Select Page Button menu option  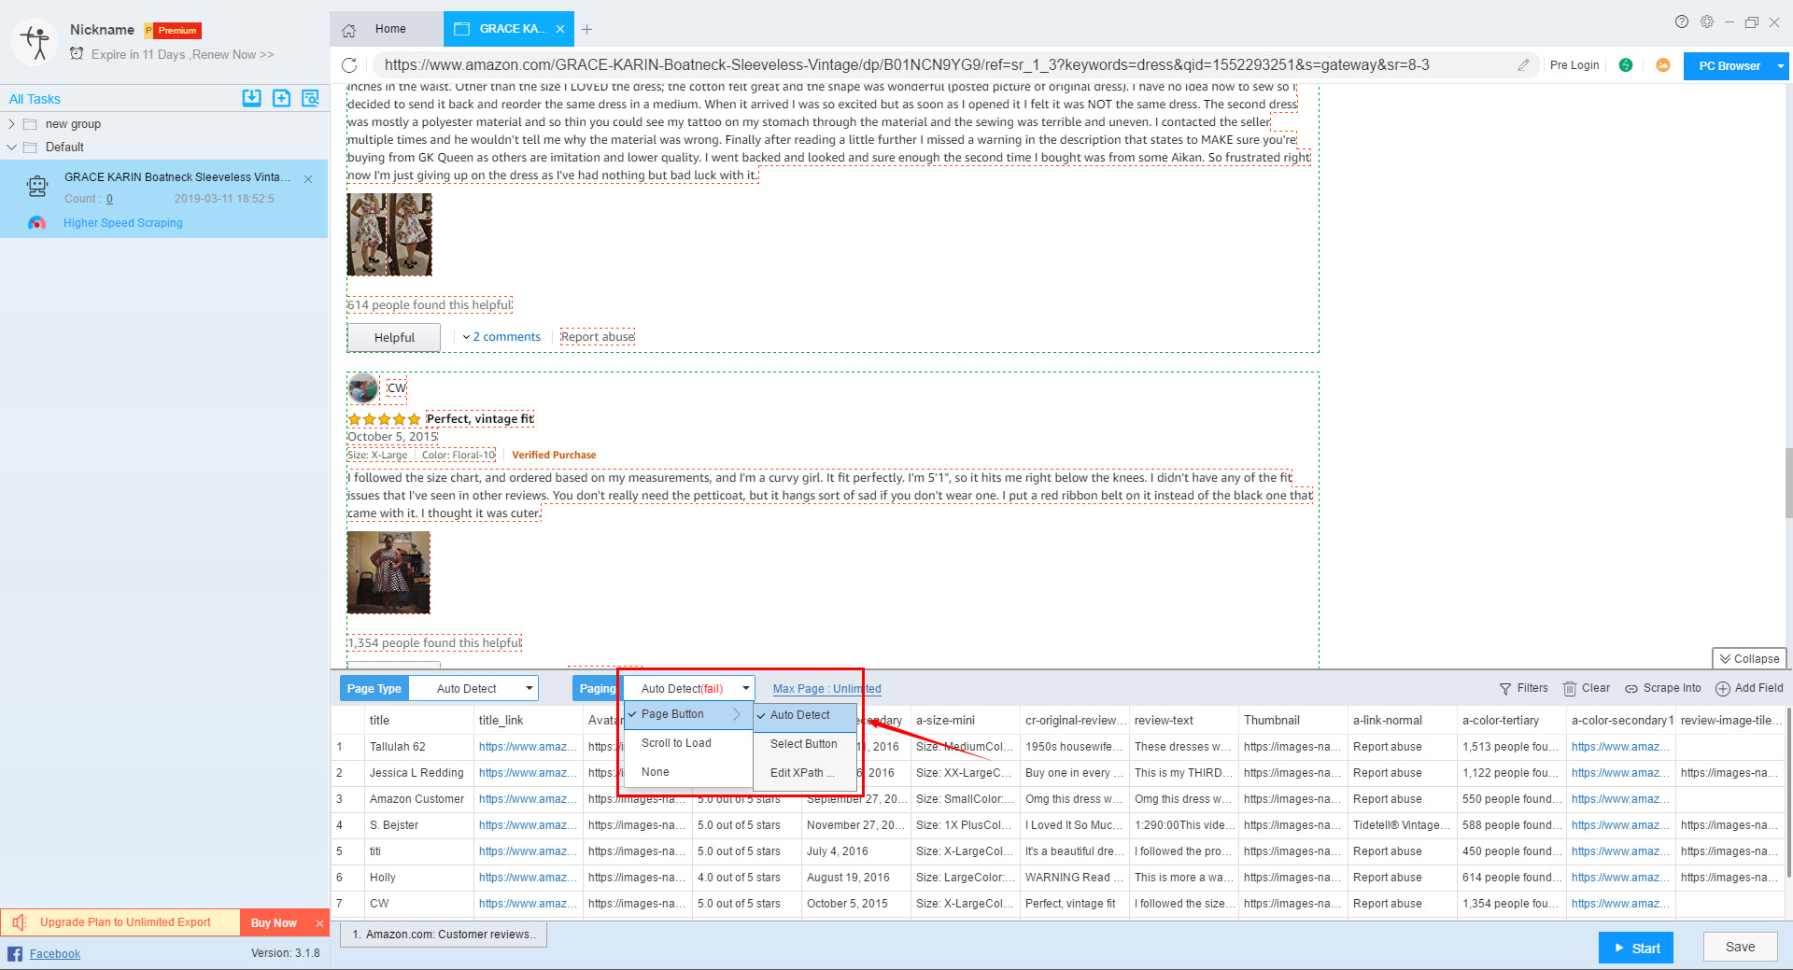pos(688,714)
